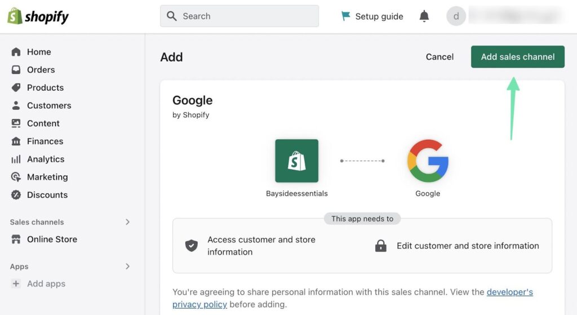Open notifications bell icon
577x315 pixels.
click(424, 16)
